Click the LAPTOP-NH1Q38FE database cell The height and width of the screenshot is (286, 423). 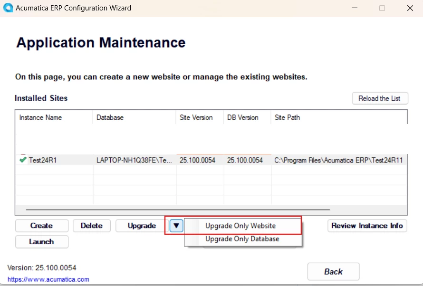(x=134, y=160)
